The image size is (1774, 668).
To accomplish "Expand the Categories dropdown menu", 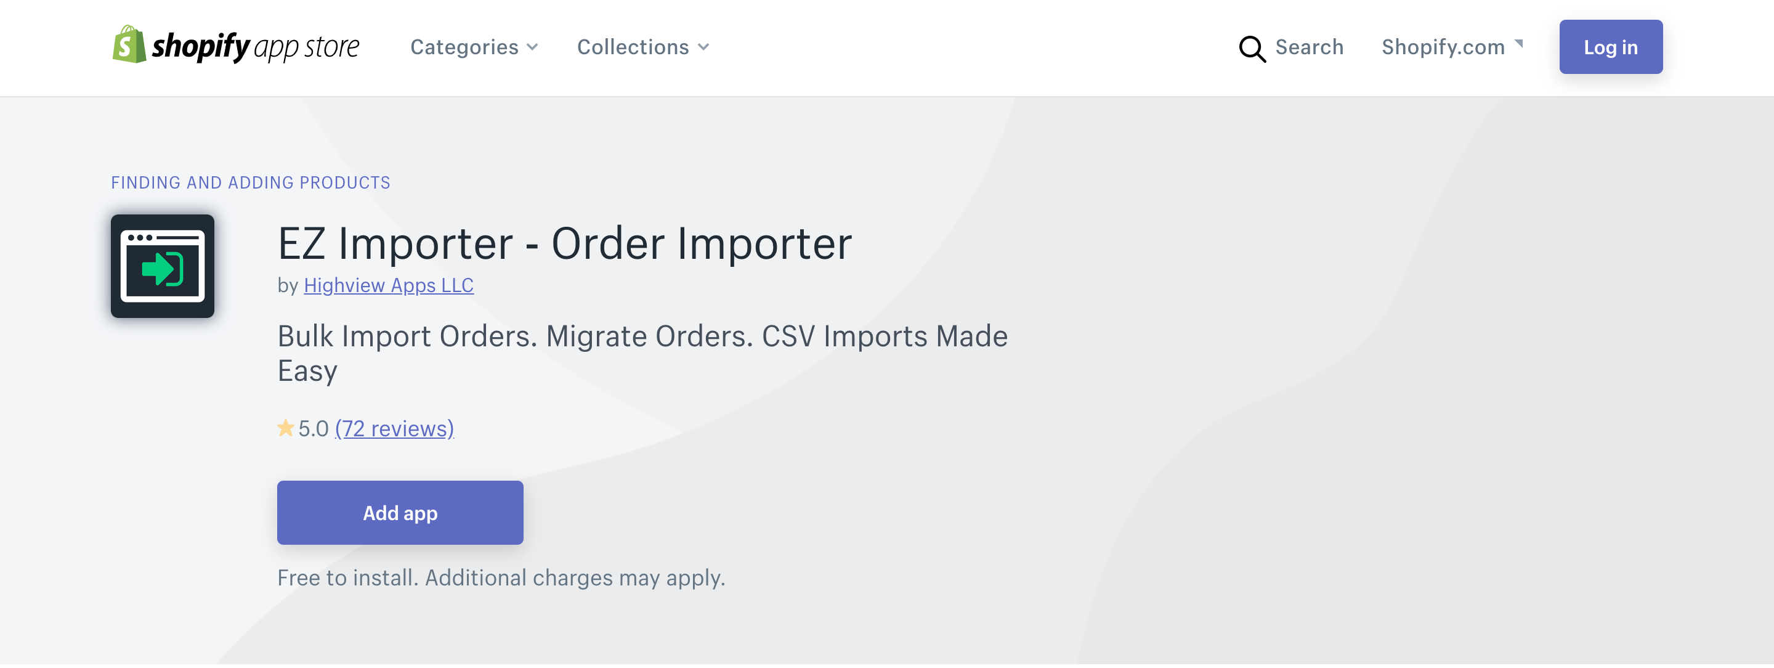I will [474, 46].
